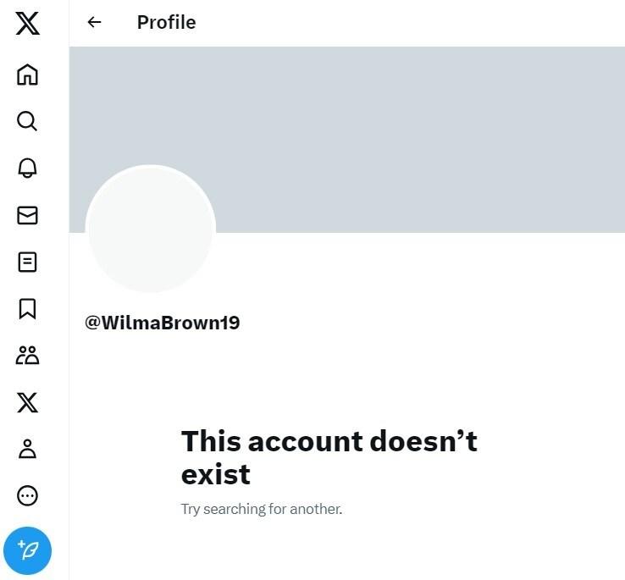Click the @WilmaBrown19 handle text
625x580 pixels.
(163, 323)
